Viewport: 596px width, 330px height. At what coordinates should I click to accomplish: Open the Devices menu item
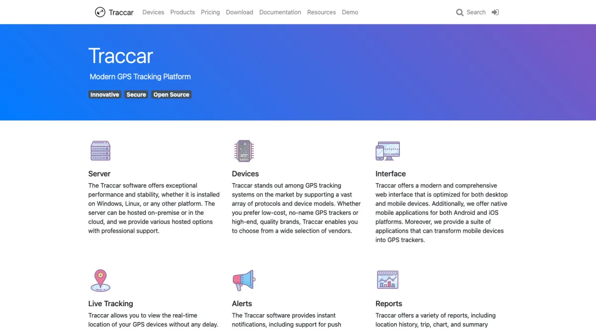tap(153, 12)
